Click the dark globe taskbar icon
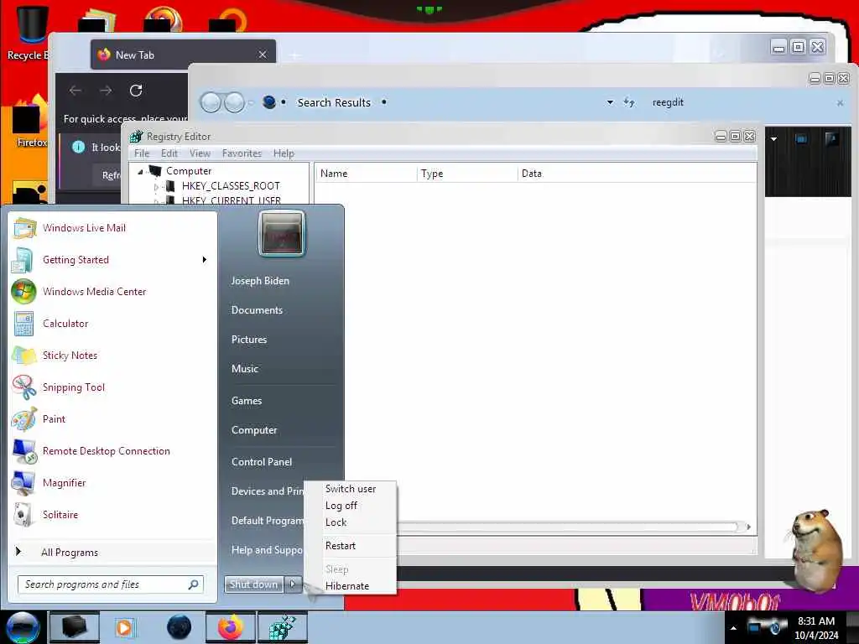The image size is (859, 644). click(179, 627)
